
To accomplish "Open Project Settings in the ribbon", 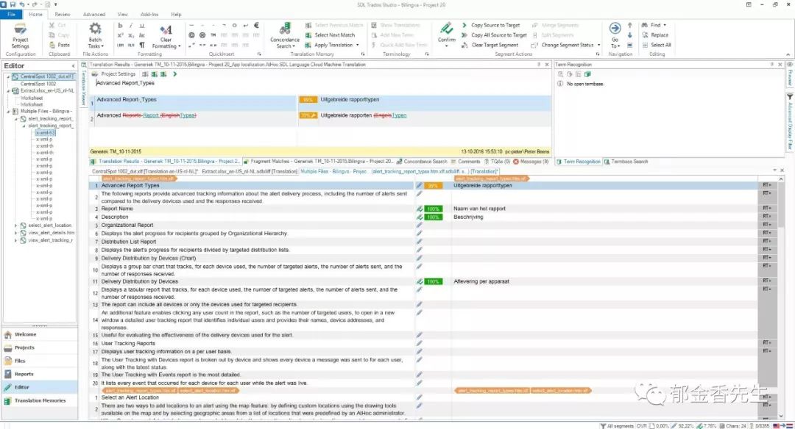I will (21, 35).
